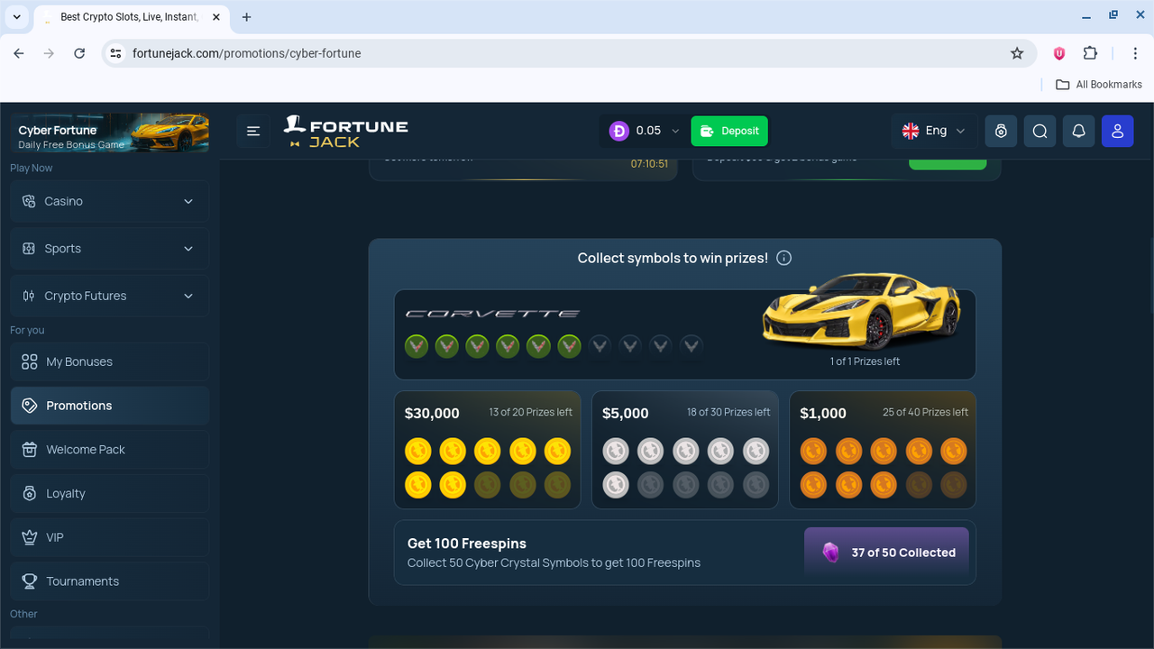Click the Corvette wordmark text

[492, 314]
